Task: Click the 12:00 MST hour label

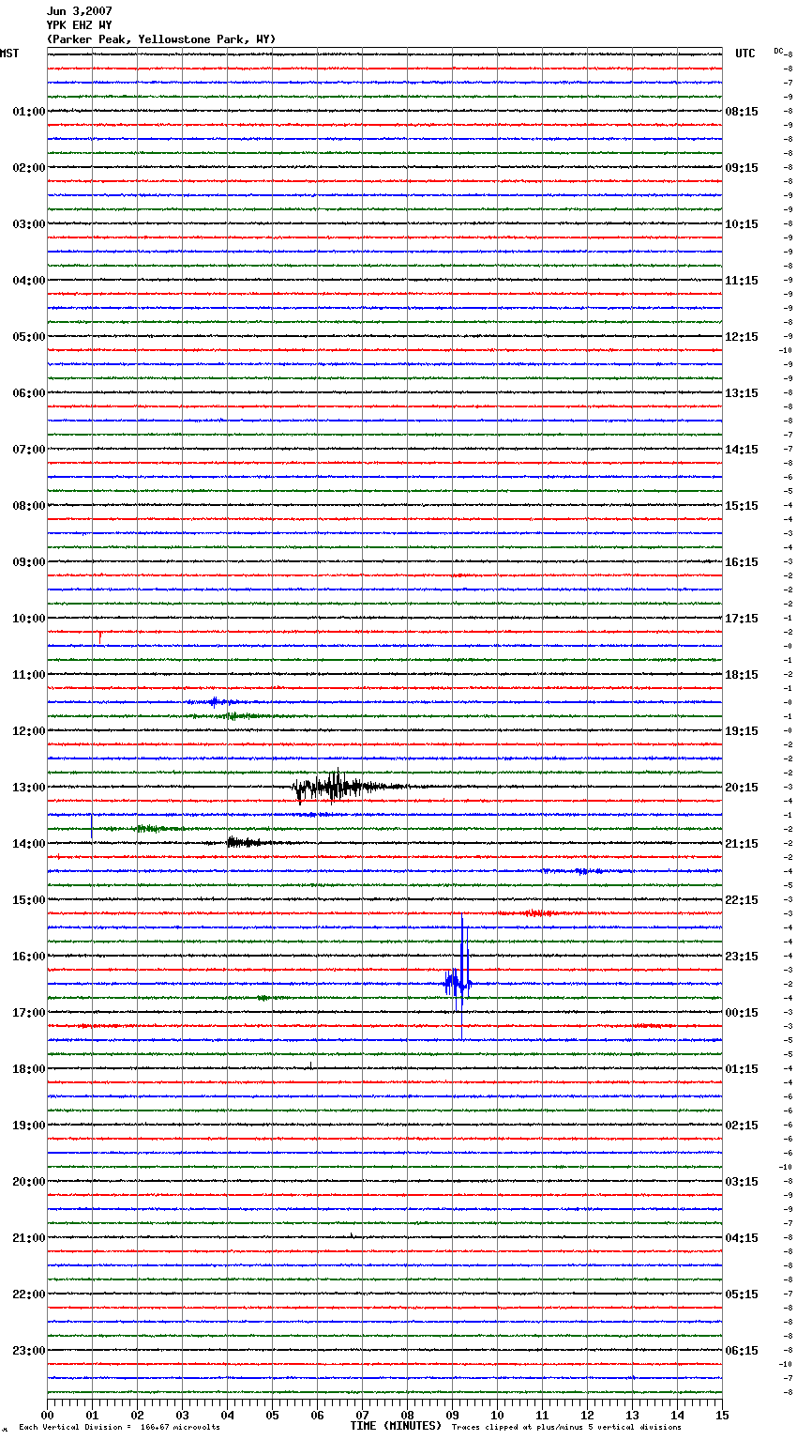Action: pos(29,731)
